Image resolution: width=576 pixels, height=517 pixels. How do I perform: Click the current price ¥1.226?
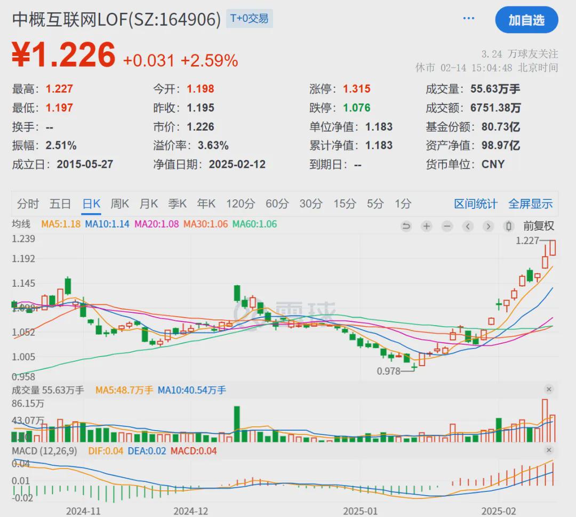63,55
